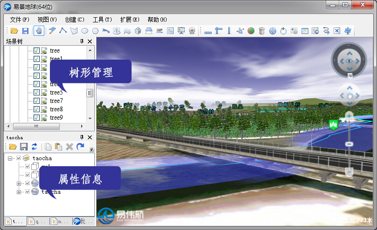Toggle the tree7 layer checkbox

click(x=36, y=101)
